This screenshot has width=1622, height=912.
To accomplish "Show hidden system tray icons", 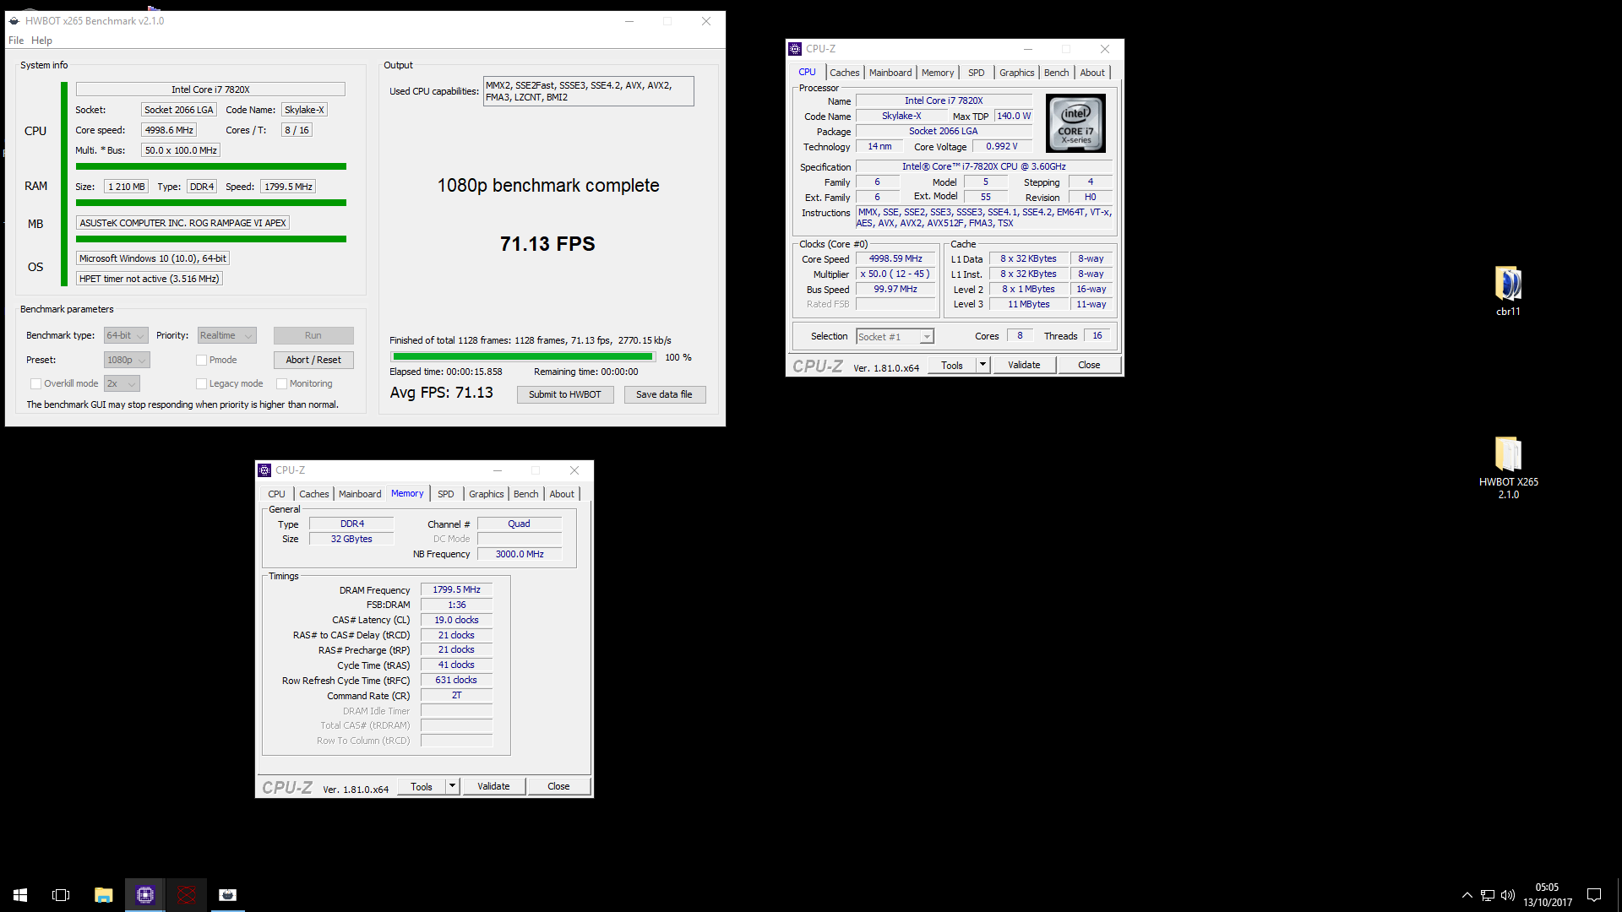I will pos(1467,895).
